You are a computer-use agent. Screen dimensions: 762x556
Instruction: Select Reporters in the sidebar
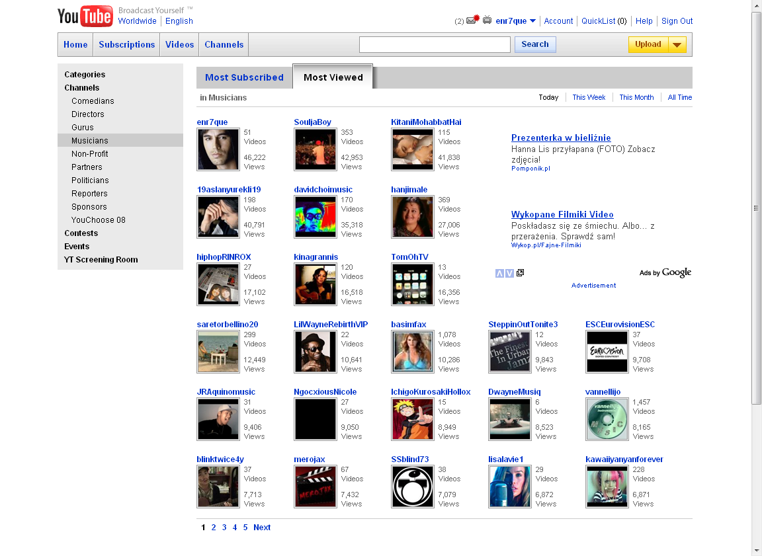click(x=89, y=193)
